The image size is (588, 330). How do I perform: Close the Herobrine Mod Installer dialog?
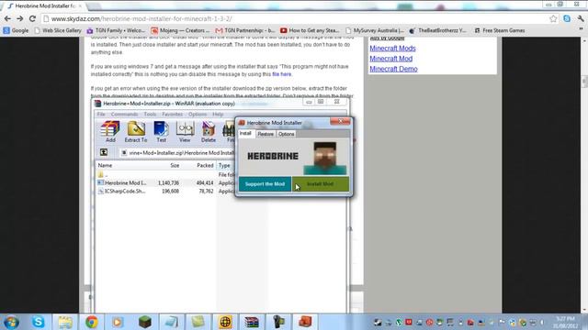pyautogui.click(x=340, y=121)
